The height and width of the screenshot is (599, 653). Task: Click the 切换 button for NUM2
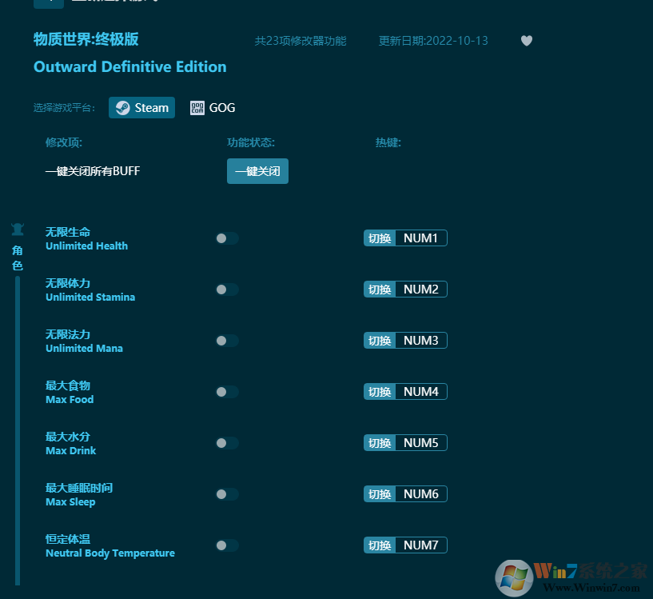[x=380, y=290]
